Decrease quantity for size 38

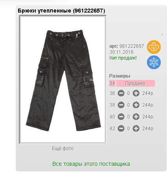click(x=121, y=105)
